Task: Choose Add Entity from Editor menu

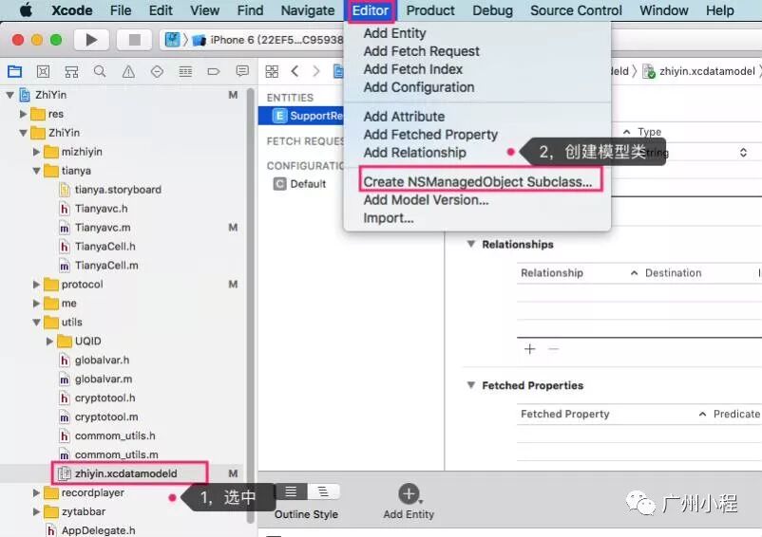Action: pos(394,33)
